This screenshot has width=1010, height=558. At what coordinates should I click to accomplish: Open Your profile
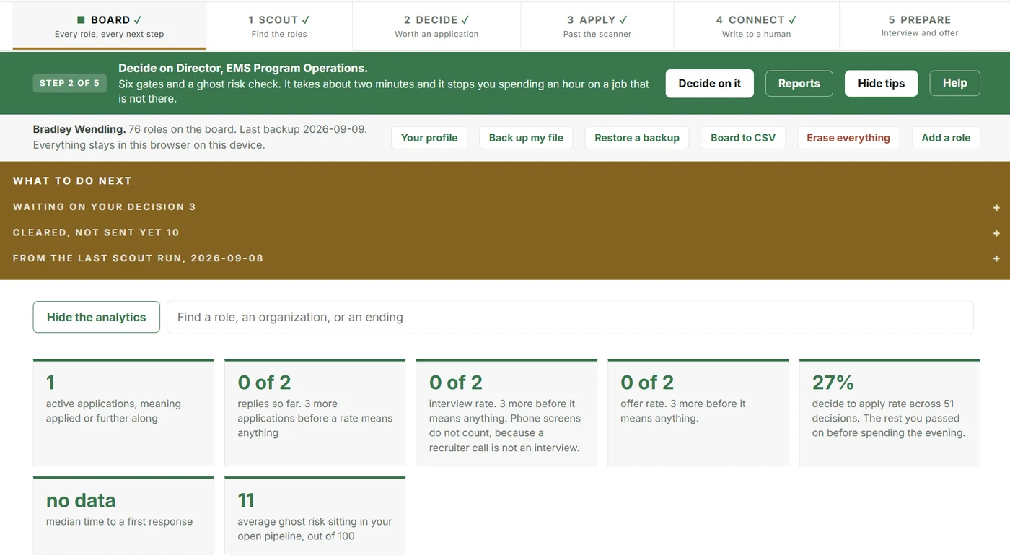tap(429, 138)
